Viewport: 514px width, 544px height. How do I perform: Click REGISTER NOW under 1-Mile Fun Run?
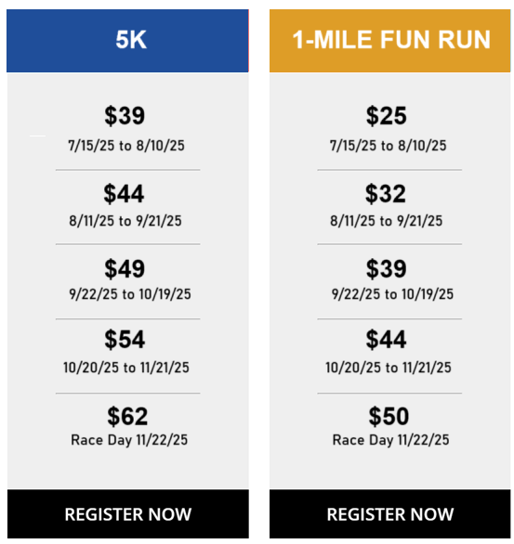coord(390,513)
